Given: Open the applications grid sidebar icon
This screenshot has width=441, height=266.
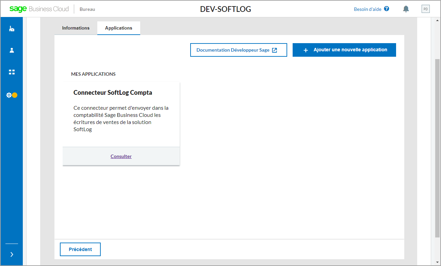Looking at the screenshot, I should (12, 72).
